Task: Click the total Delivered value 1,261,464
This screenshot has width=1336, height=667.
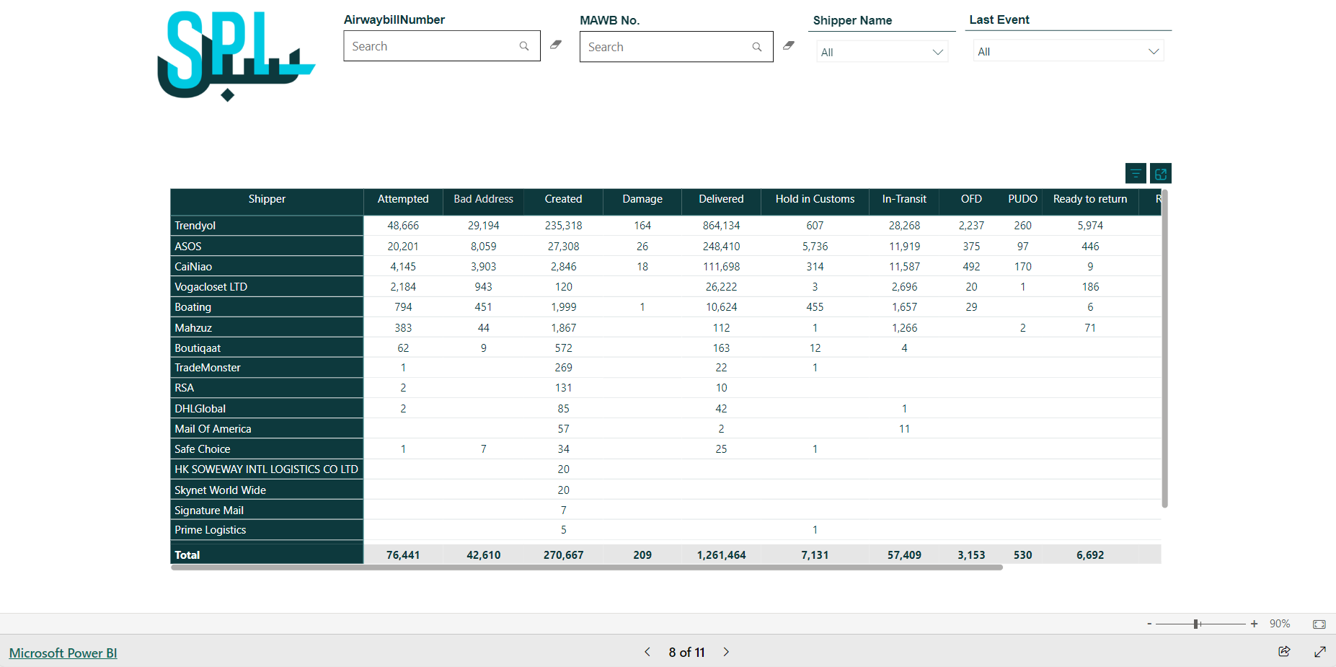Action: click(721, 555)
